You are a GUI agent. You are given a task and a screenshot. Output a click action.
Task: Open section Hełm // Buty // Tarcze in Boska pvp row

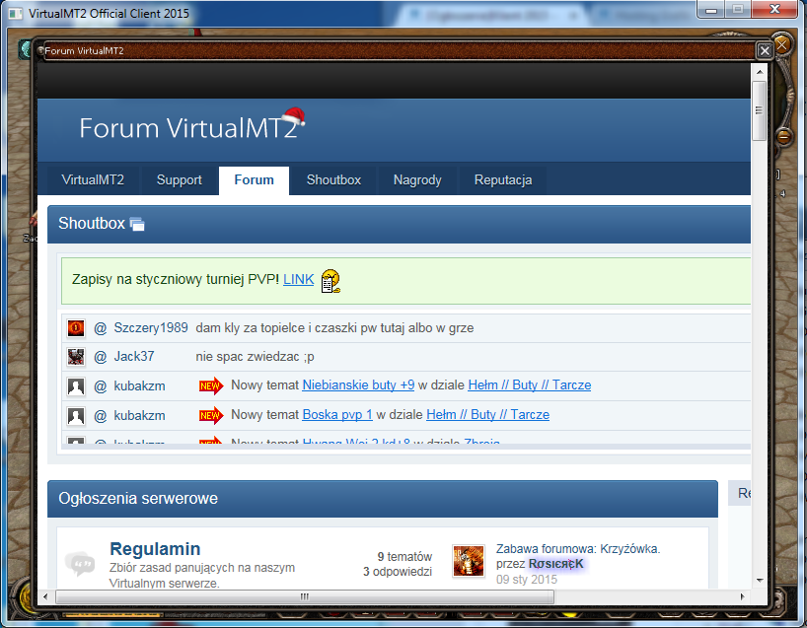click(487, 414)
